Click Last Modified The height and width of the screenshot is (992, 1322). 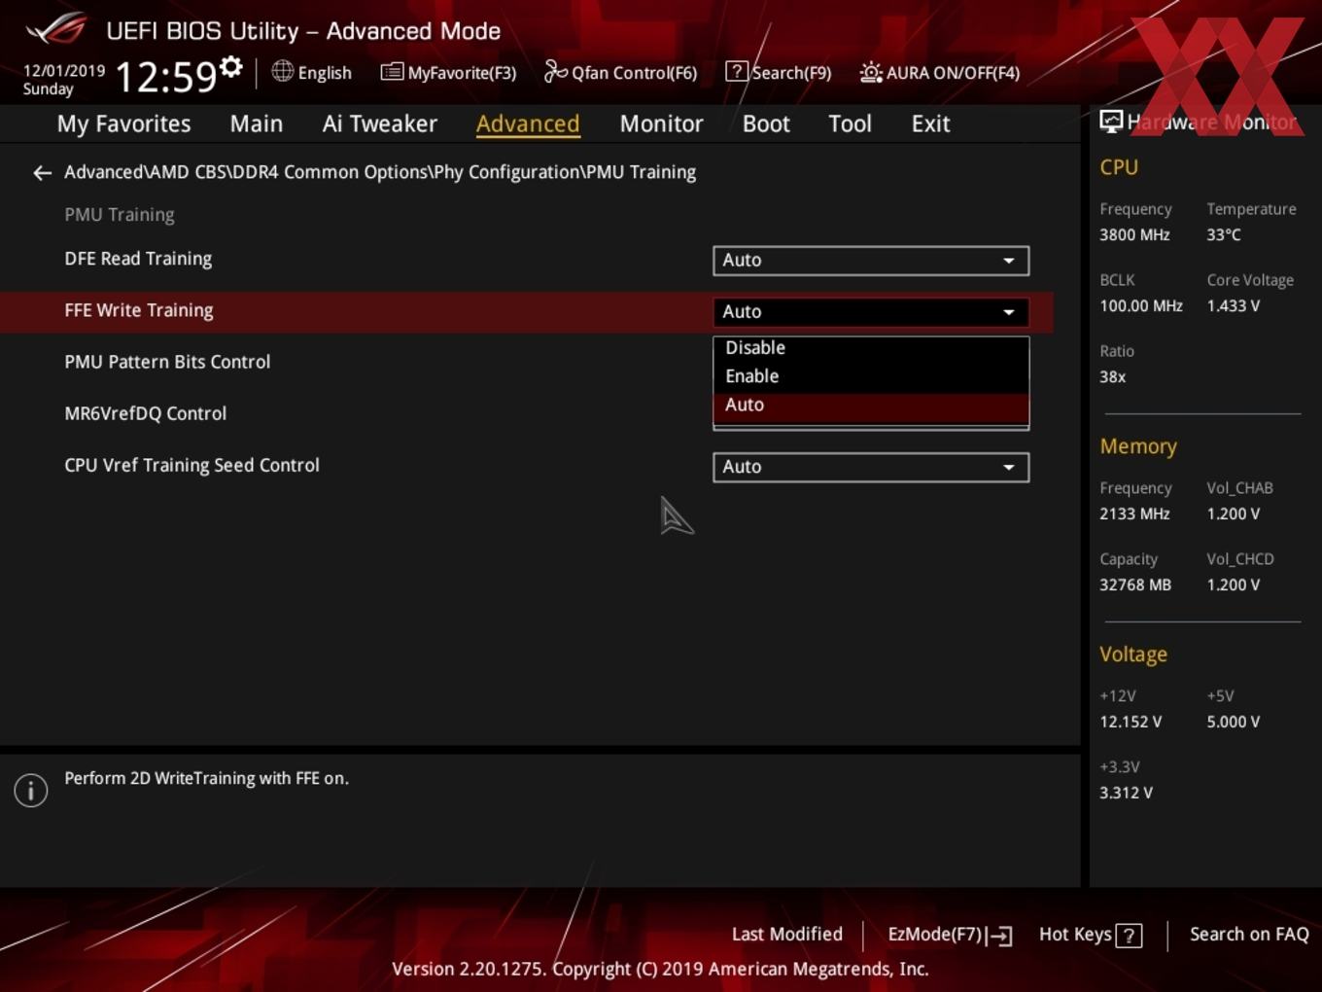(787, 934)
